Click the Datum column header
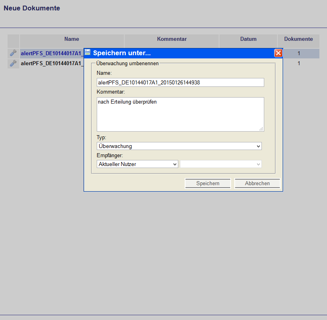 pyautogui.click(x=248, y=39)
